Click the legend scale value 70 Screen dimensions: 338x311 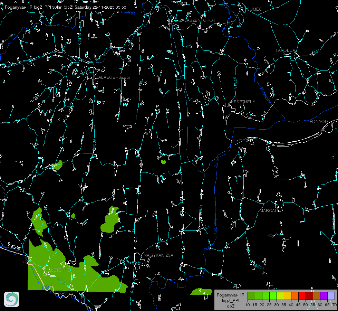tap(335, 305)
